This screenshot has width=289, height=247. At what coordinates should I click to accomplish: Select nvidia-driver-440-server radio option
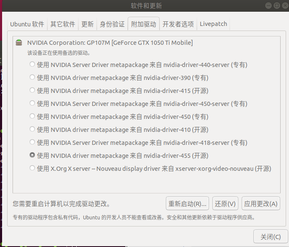[32, 64]
